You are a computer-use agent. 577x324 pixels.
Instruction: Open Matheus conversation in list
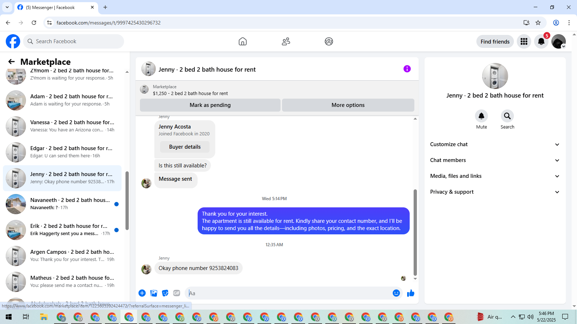click(x=62, y=282)
